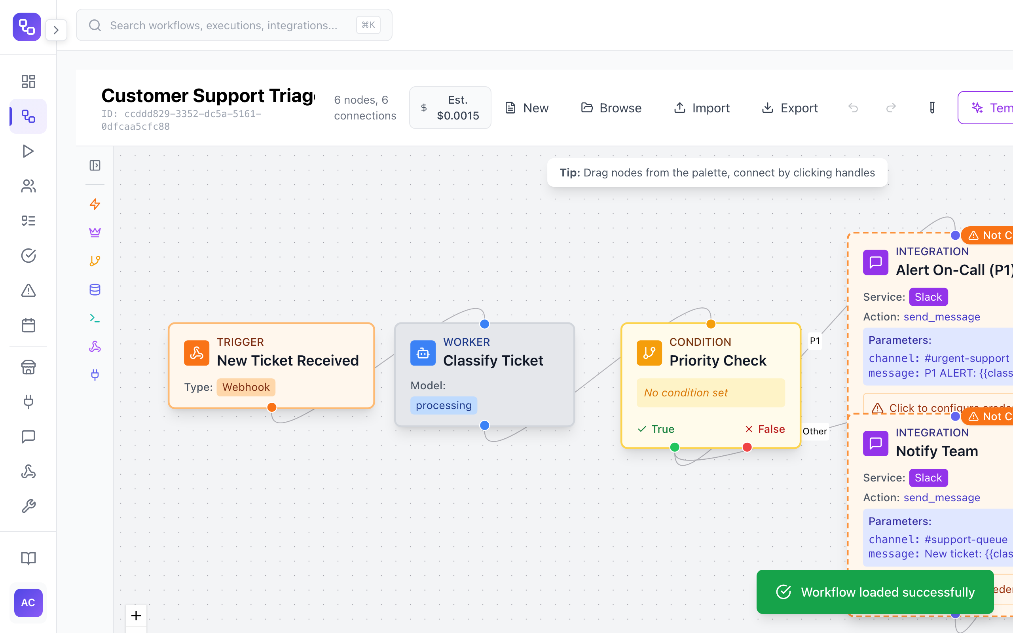This screenshot has height=633, width=1013.
Task: Collapse the node palette panel
Action: (x=95, y=165)
